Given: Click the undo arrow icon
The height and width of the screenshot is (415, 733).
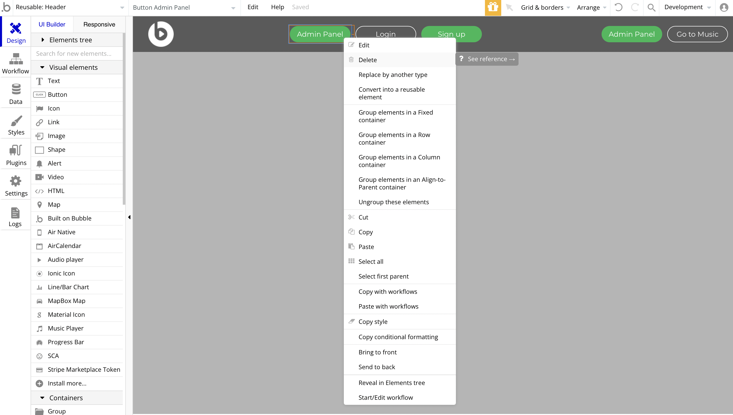Looking at the screenshot, I should 618,7.
